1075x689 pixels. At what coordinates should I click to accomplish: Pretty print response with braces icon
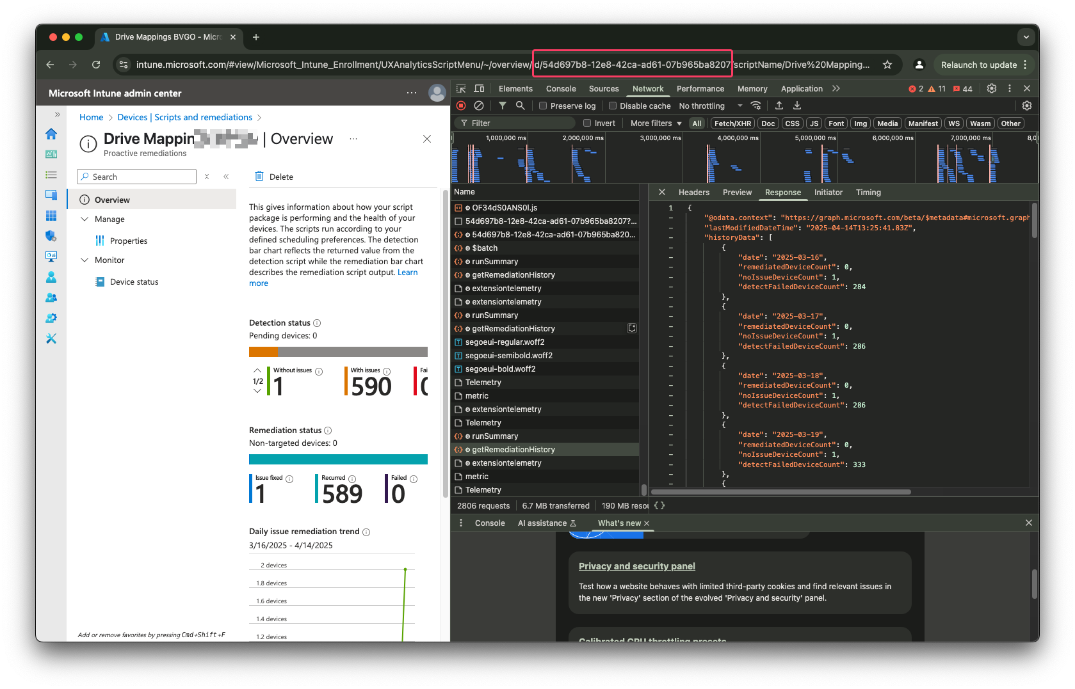(659, 505)
